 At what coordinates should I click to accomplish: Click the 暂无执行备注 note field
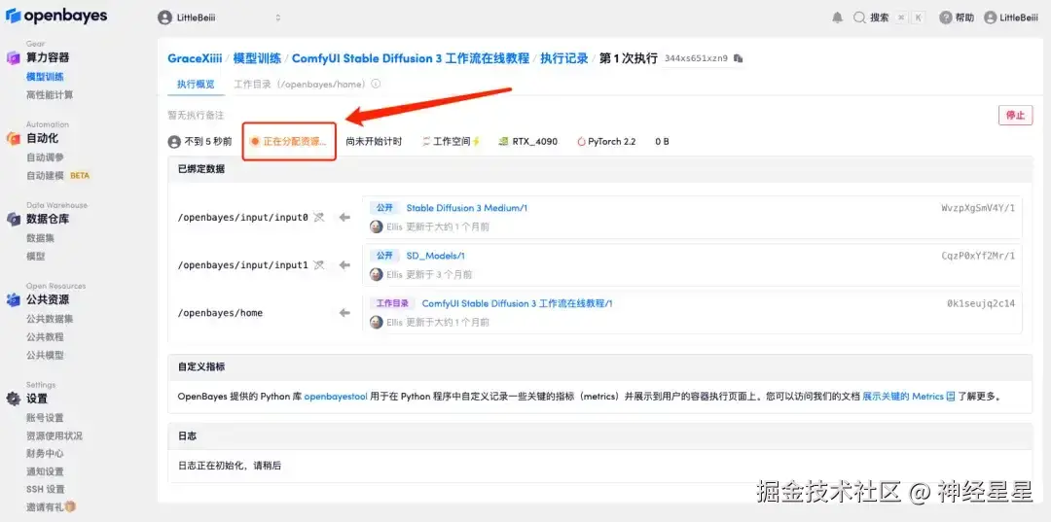(196, 115)
